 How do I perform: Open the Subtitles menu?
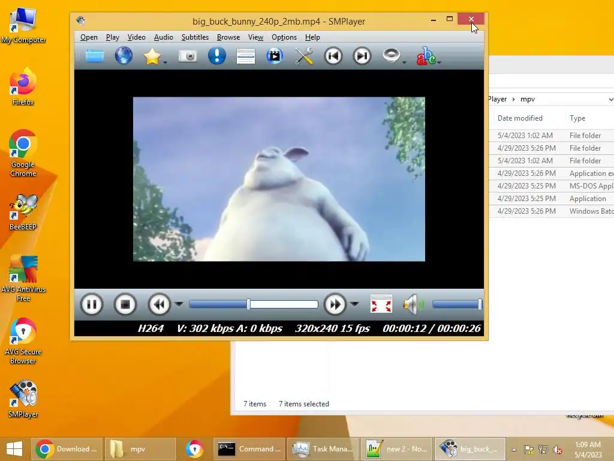click(x=195, y=37)
